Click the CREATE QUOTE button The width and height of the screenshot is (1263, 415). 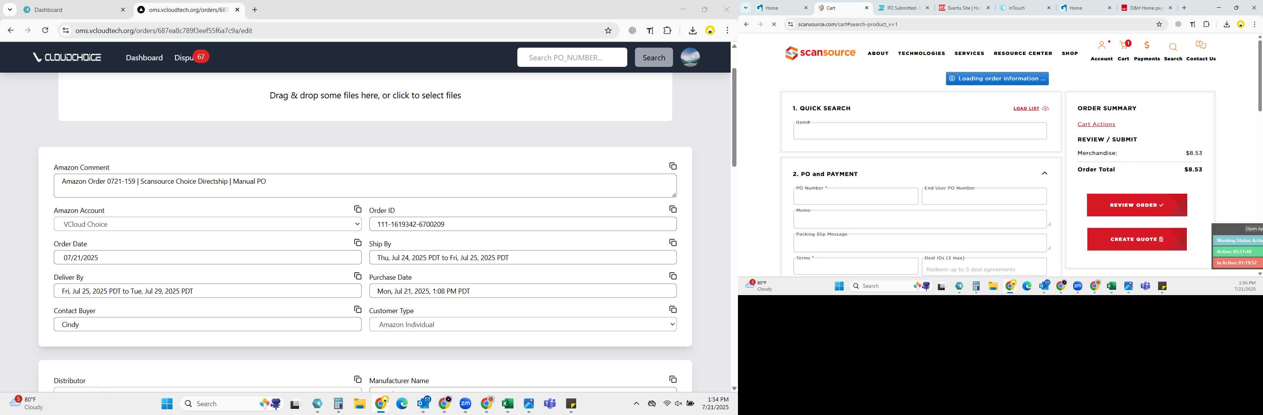(x=1137, y=239)
